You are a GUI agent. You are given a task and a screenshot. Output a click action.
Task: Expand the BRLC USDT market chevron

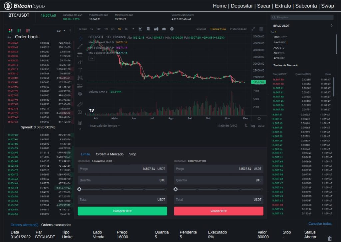[x=331, y=25]
